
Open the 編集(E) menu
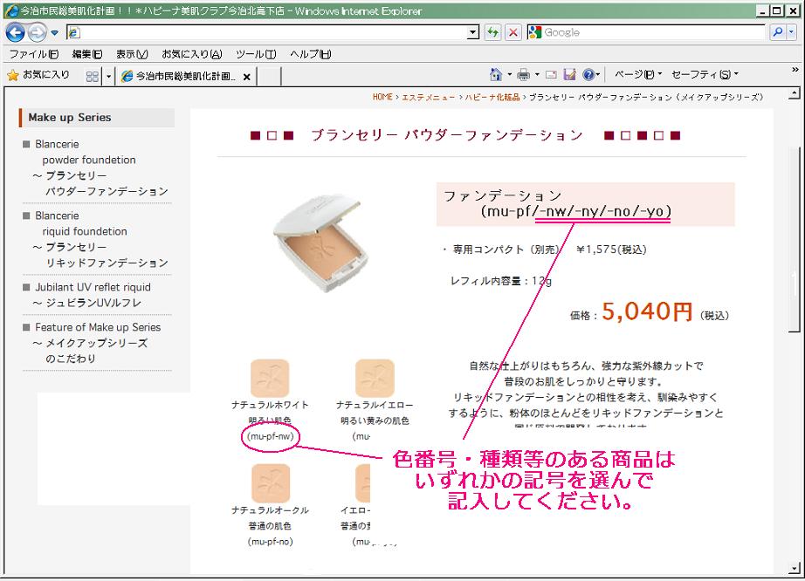click(87, 54)
